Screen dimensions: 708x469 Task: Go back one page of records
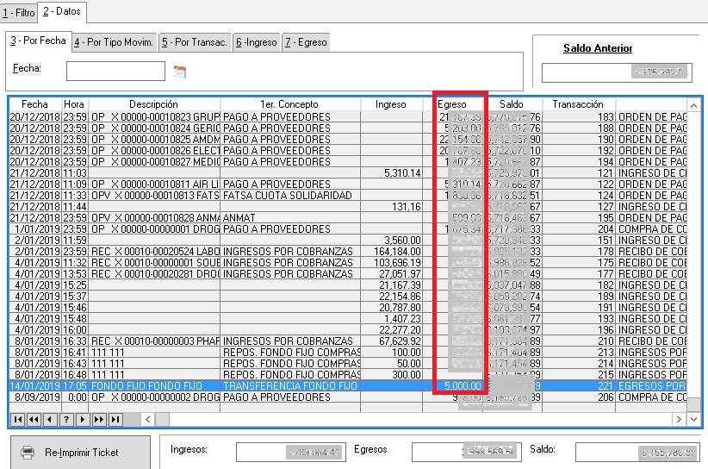click(33, 419)
